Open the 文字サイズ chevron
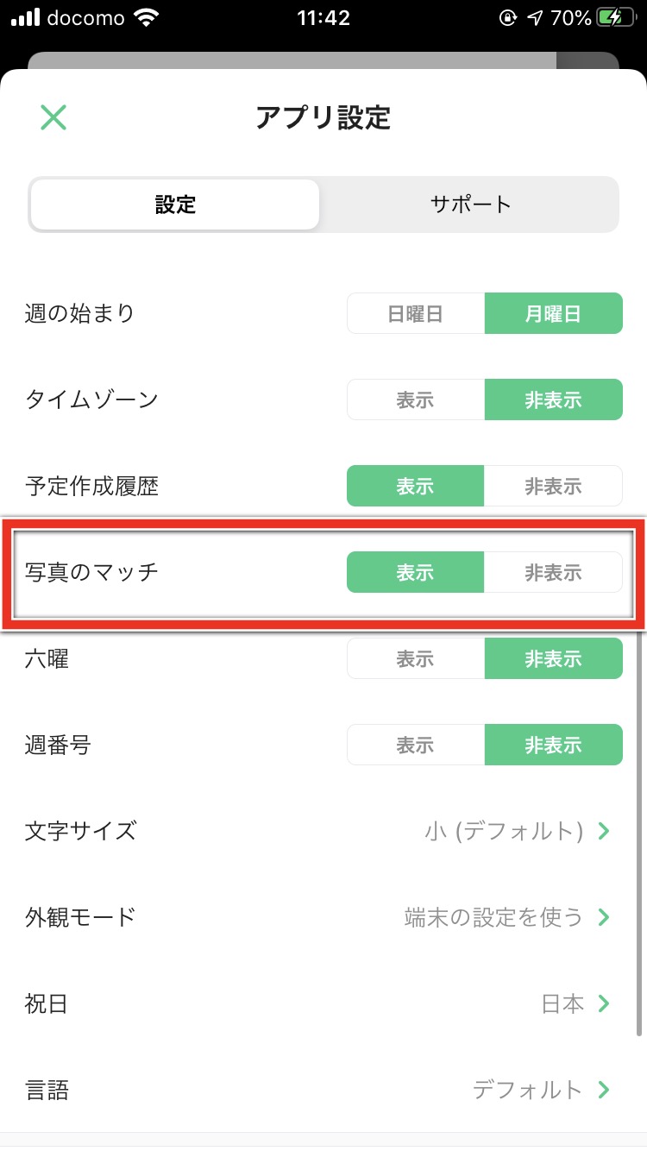 pyautogui.click(x=604, y=831)
